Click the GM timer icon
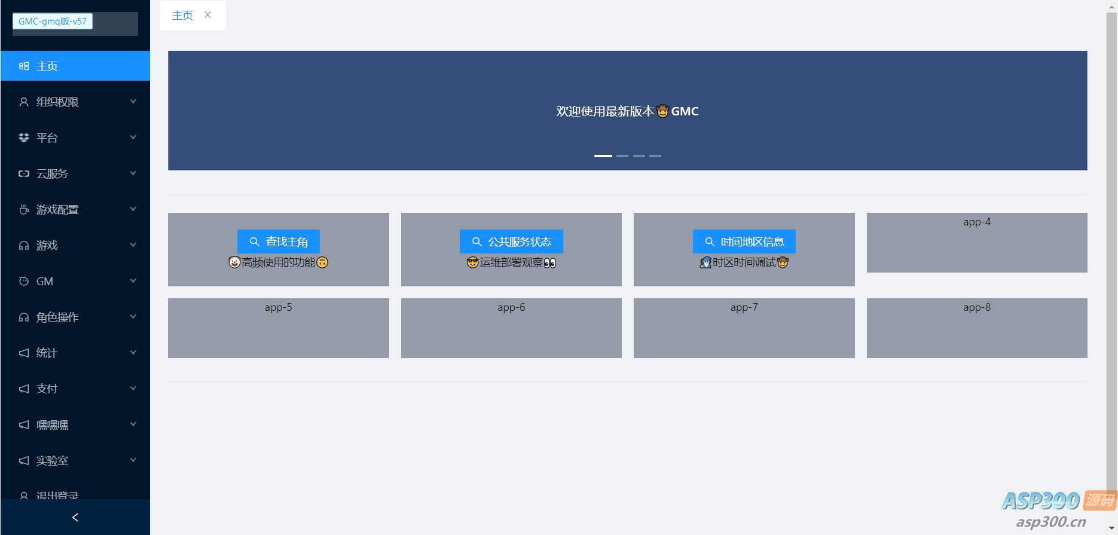The height and width of the screenshot is (535, 1118). [24, 282]
